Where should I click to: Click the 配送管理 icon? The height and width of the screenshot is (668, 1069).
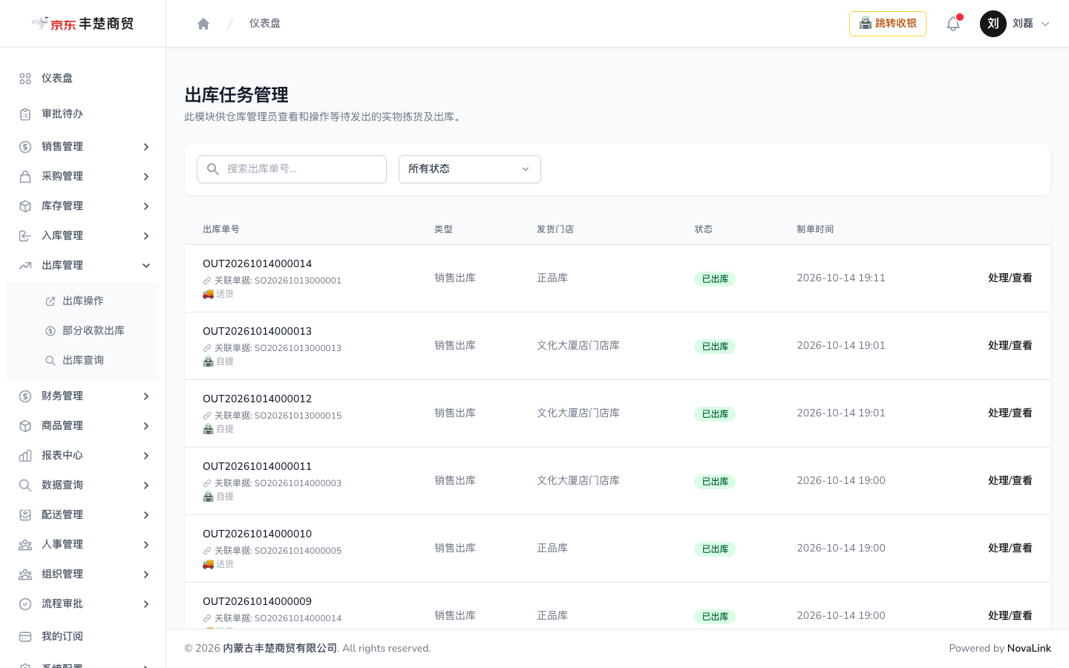25,515
